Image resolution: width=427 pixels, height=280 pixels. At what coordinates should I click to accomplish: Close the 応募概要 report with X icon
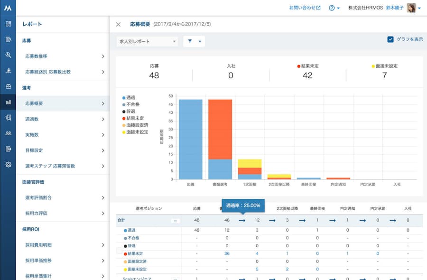[x=118, y=24]
